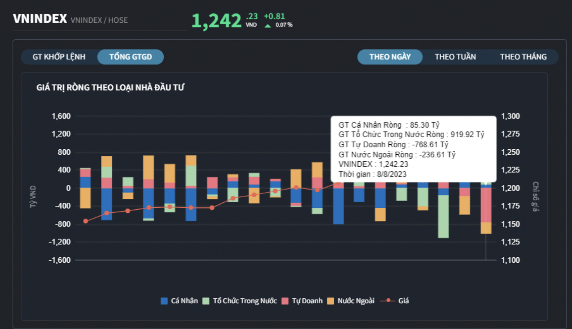572x329 pixels.
Task: Click the large red Tự Doanh segment of the last bar
Action: click(486, 205)
